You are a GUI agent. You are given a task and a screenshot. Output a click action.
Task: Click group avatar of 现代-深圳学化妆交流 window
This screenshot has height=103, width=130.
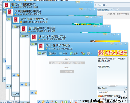point(16,20)
